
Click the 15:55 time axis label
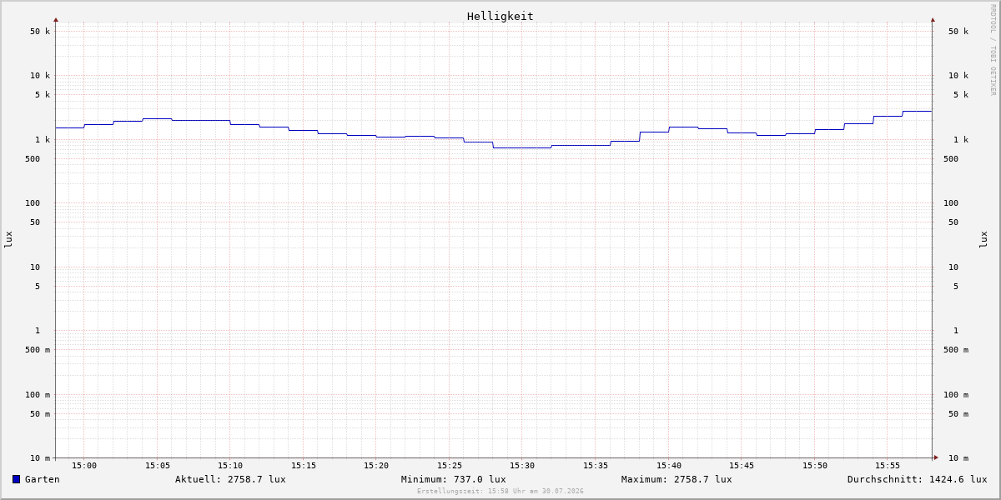pos(888,466)
